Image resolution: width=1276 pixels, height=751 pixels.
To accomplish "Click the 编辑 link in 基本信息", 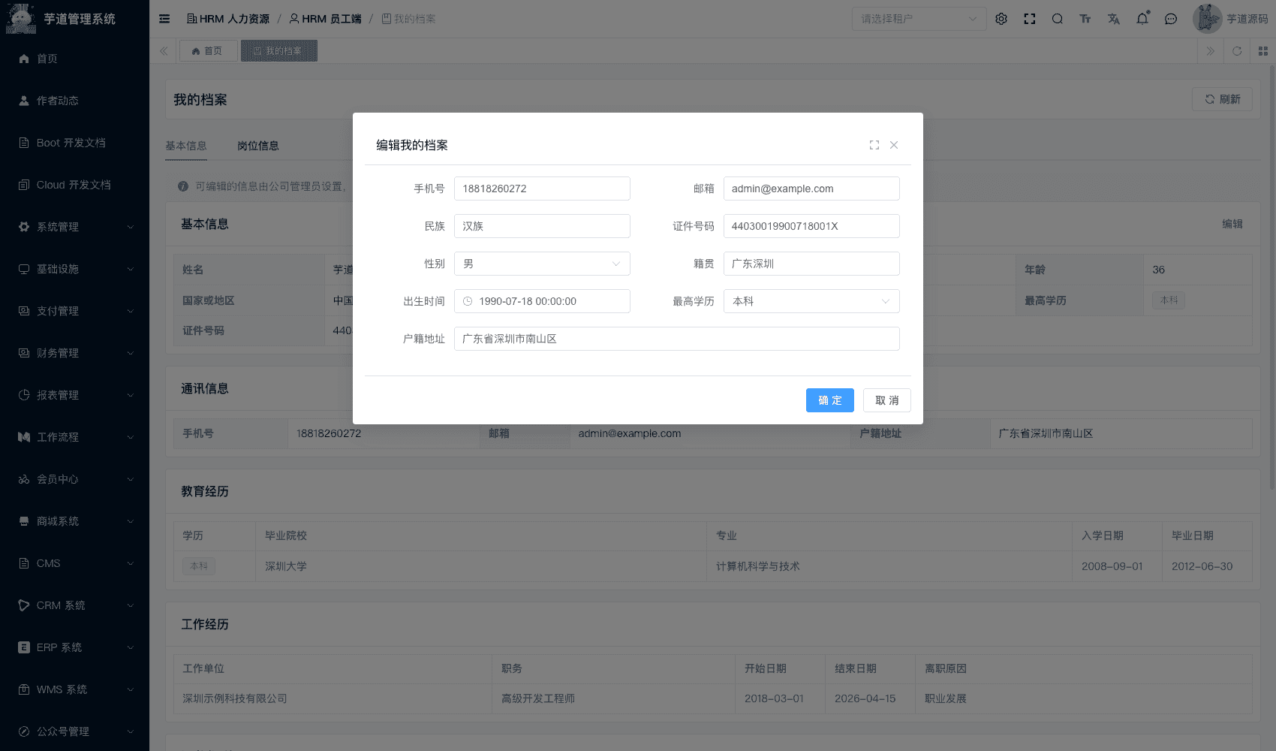I will [x=1232, y=224].
